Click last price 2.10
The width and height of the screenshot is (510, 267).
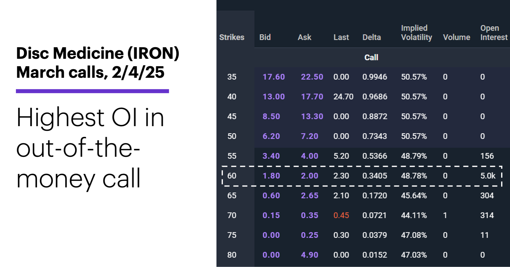pyautogui.click(x=341, y=196)
